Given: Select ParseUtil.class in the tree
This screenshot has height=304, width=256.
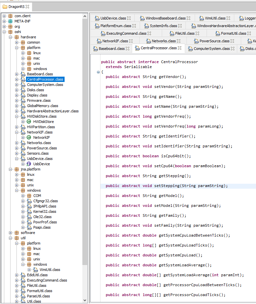Looking at the screenshot, I should (x=39, y=296).
